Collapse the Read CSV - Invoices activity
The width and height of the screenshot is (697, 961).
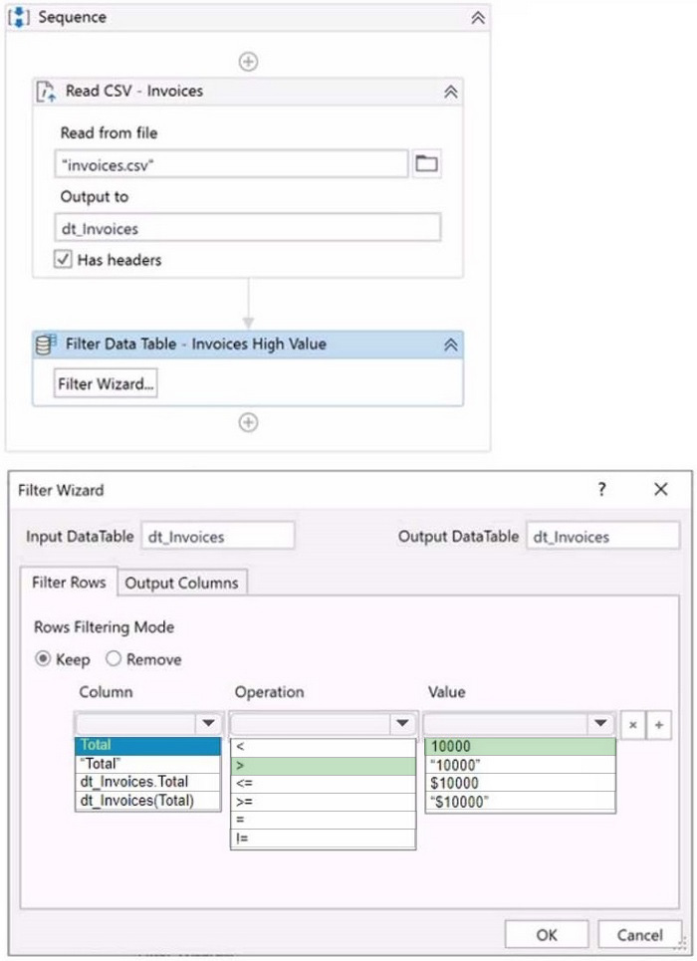450,92
